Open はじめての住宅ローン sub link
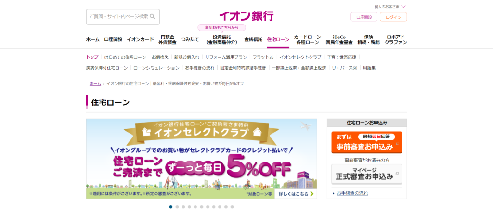The width and height of the screenshot is (493, 212). point(125,57)
